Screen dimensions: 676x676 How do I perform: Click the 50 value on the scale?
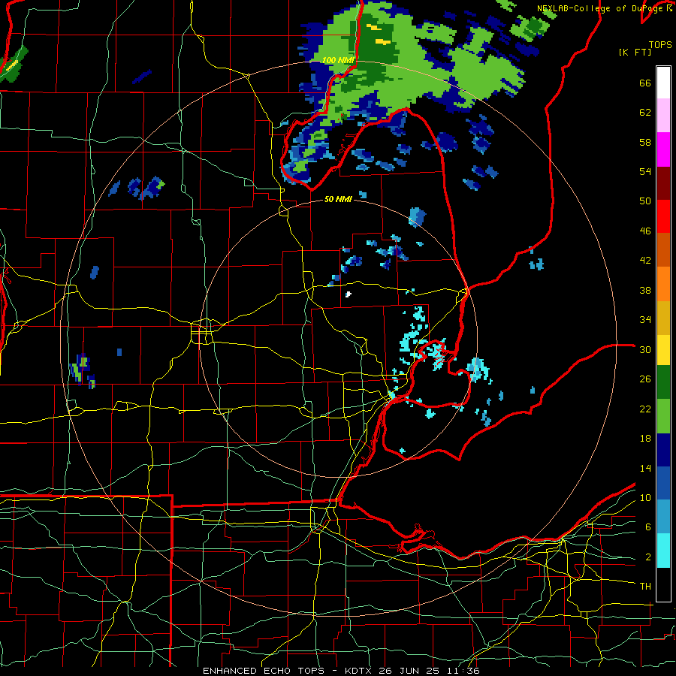point(645,201)
